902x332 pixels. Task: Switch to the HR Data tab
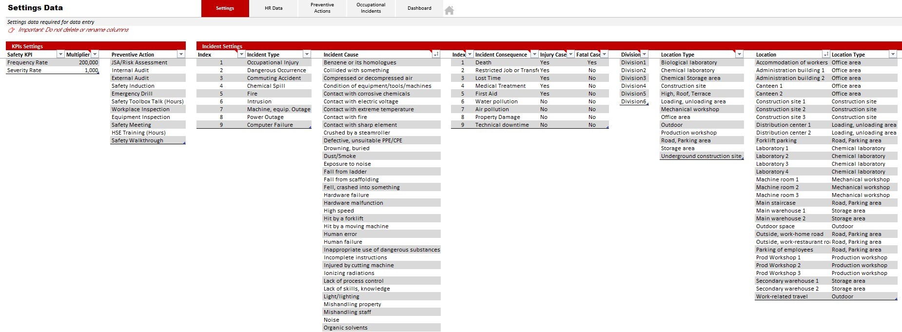(x=274, y=8)
